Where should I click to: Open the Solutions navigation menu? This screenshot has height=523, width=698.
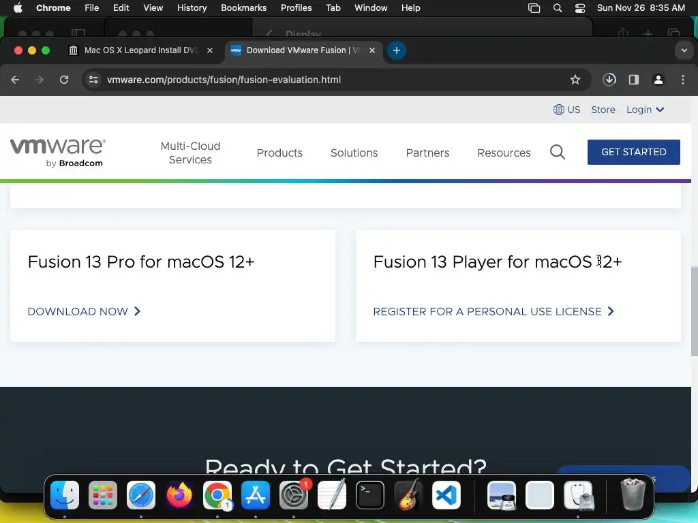tap(354, 153)
